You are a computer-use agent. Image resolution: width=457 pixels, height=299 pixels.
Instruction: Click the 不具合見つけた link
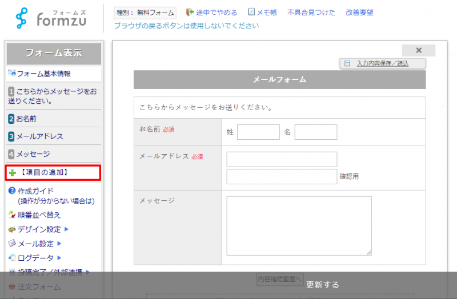point(311,13)
